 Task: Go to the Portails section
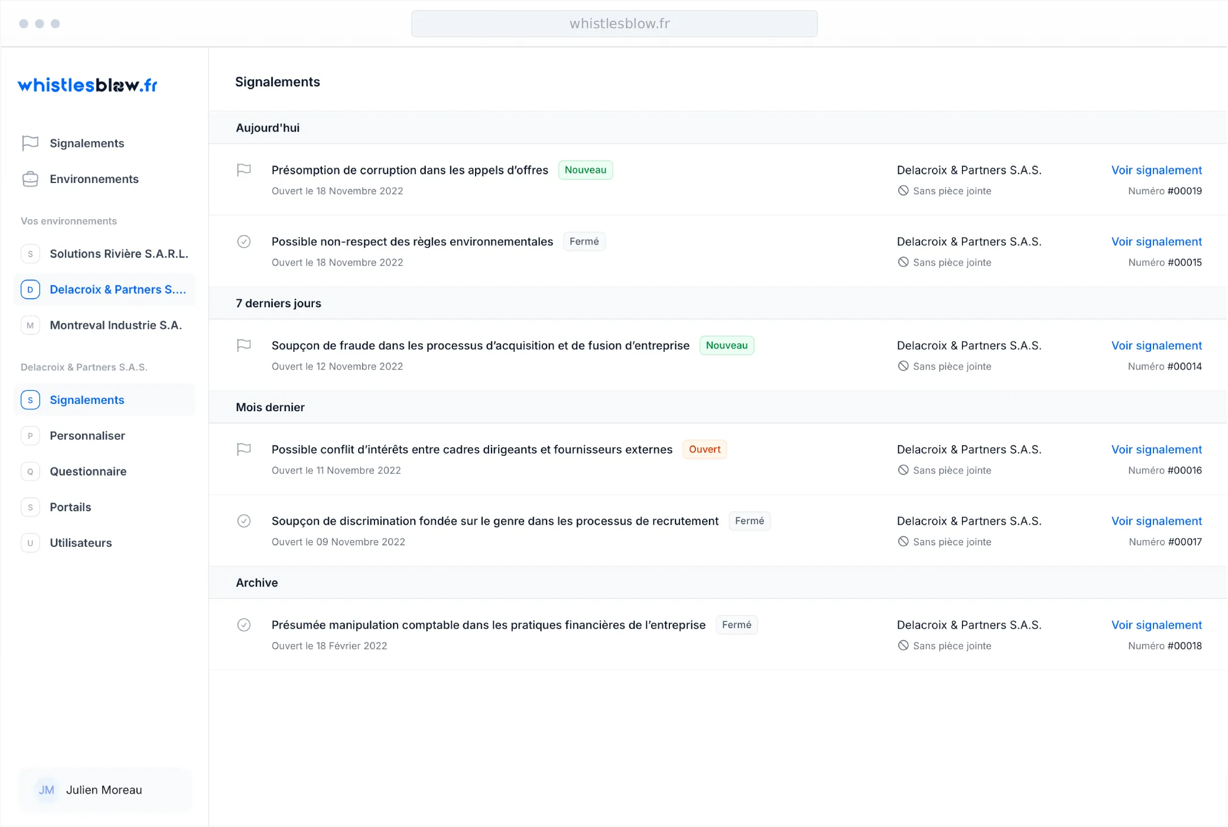(70, 507)
